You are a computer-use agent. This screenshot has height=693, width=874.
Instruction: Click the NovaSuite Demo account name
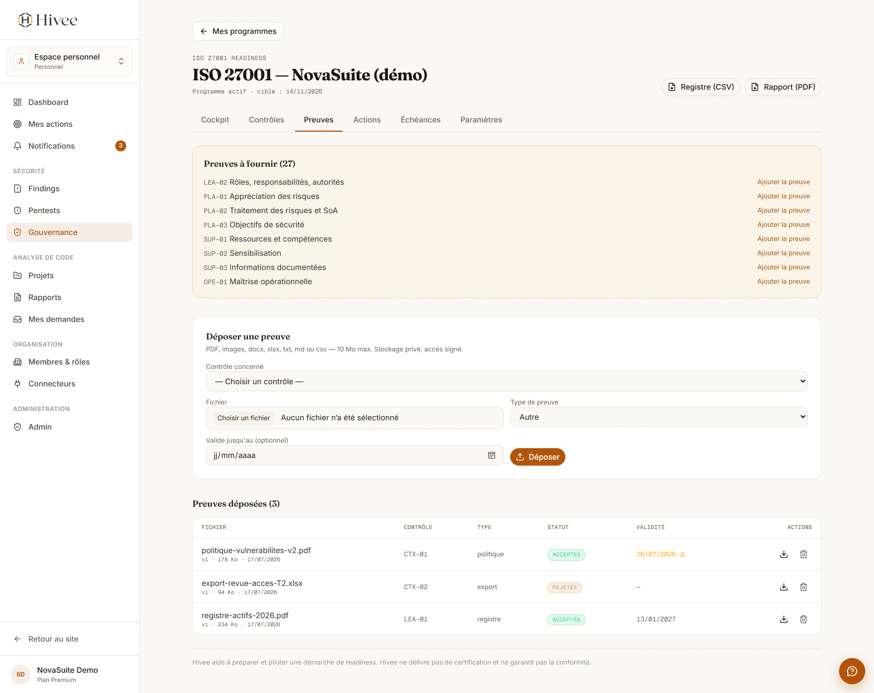click(x=67, y=670)
